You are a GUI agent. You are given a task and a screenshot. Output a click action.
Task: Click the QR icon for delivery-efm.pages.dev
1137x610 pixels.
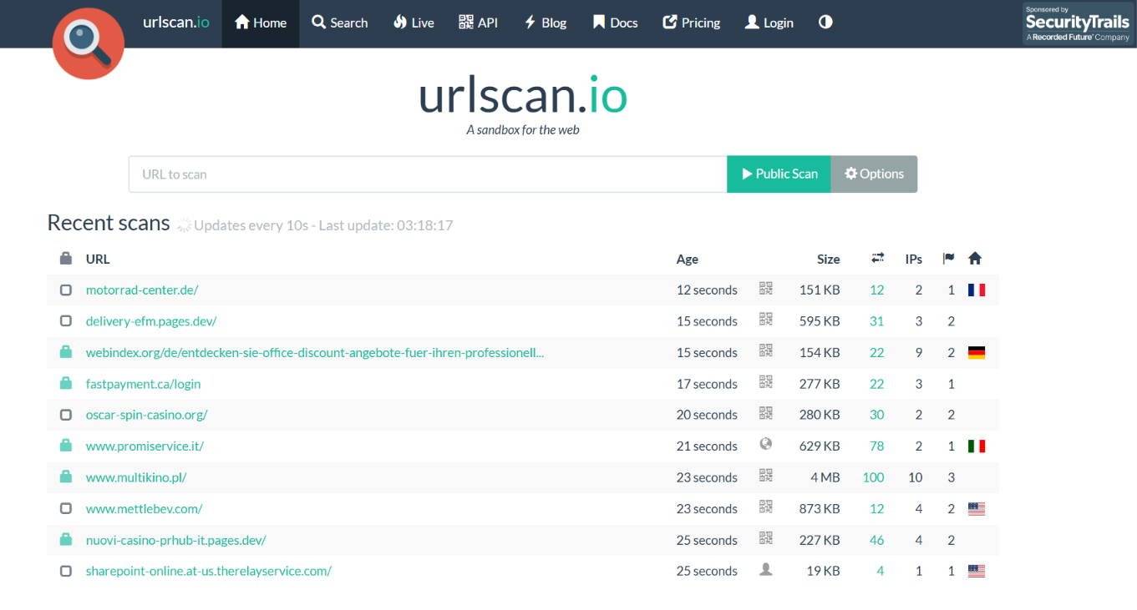click(x=766, y=320)
